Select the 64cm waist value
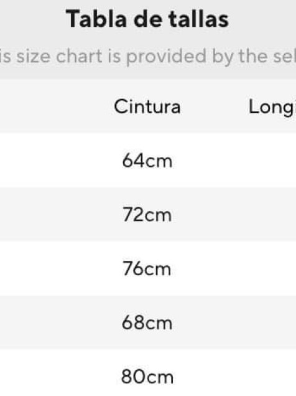Viewport: 296px width, 396px height. coord(147,161)
